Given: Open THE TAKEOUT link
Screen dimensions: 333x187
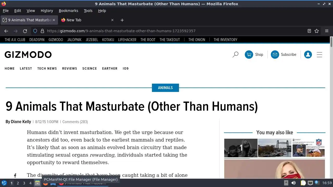Looking at the screenshot, I should coord(170,40).
